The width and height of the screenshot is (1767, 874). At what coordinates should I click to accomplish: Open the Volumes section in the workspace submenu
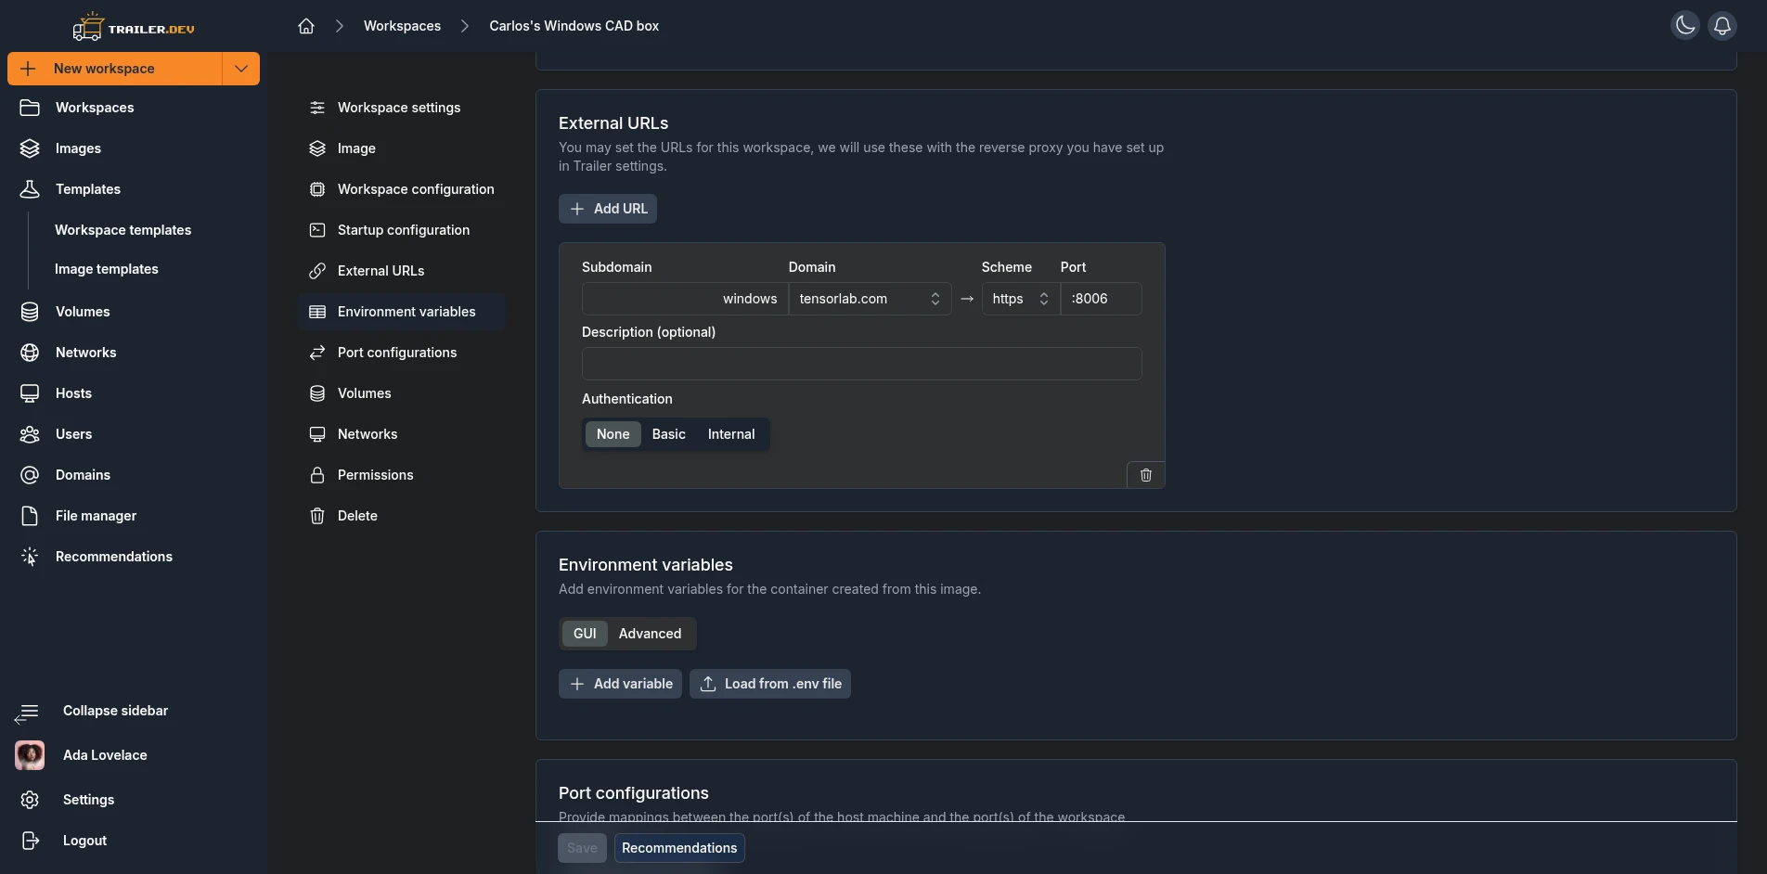pos(401,393)
